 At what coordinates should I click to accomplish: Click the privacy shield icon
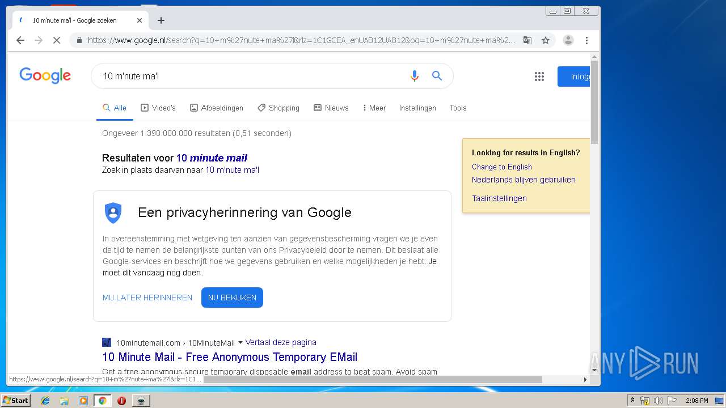[x=113, y=212]
